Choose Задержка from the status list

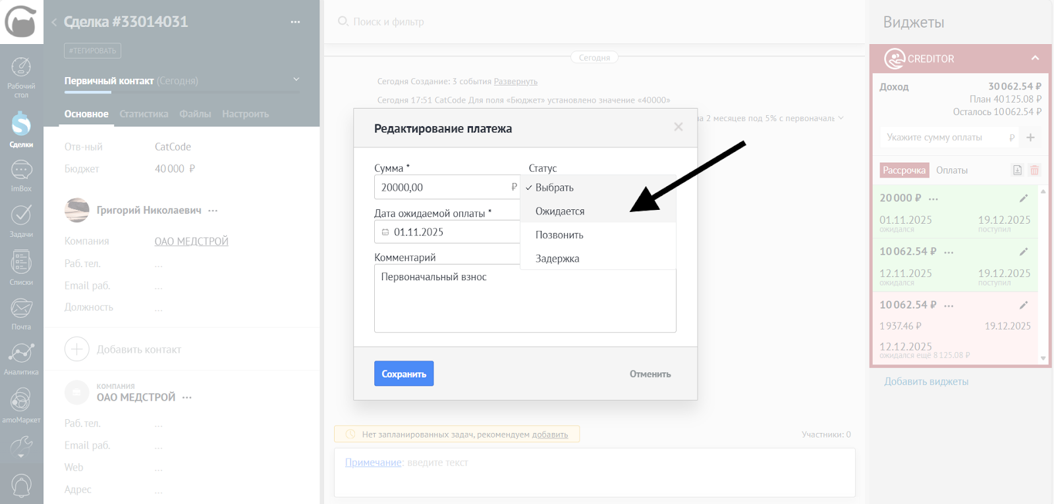pos(557,259)
